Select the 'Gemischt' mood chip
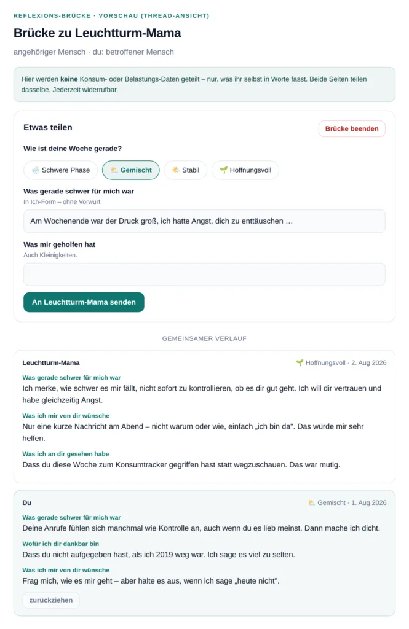409x629 pixels. [x=131, y=170]
